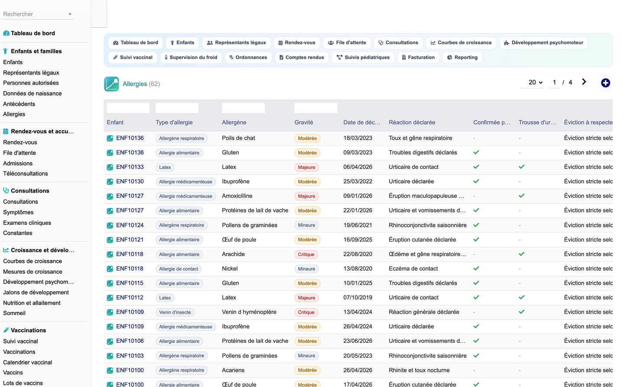Click the Enfants et familles section icon

coord(6,51)
